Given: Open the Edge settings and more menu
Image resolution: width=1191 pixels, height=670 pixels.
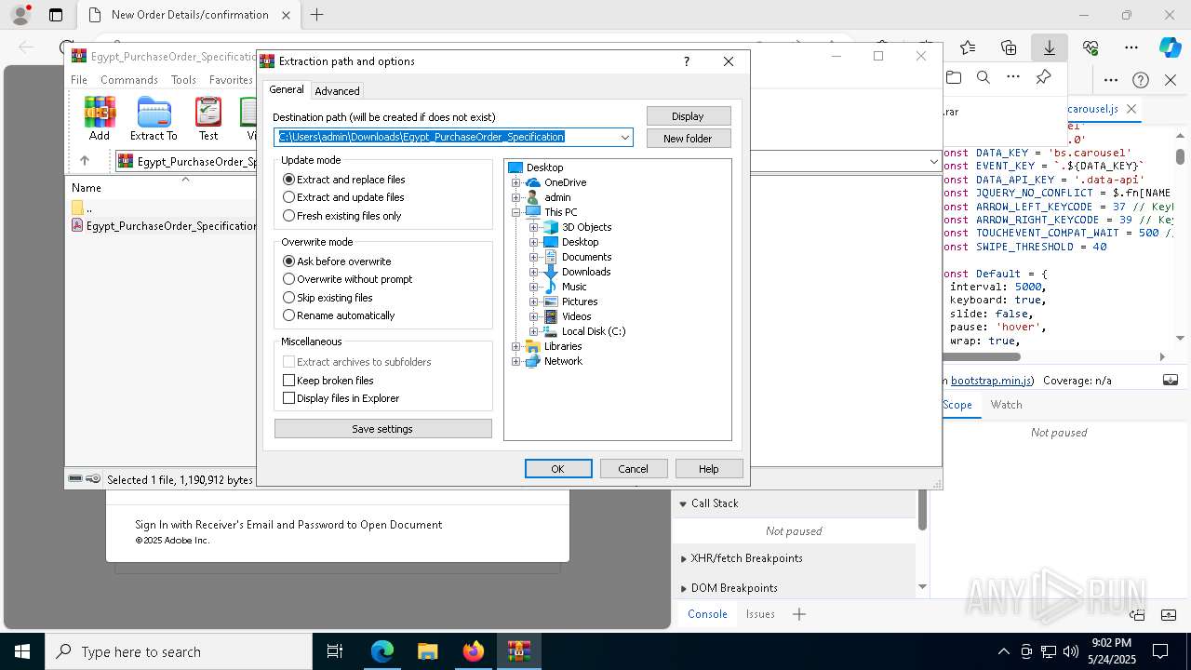Looking at the screenshot, I should pyautogui.click(x=1131, y=47).
